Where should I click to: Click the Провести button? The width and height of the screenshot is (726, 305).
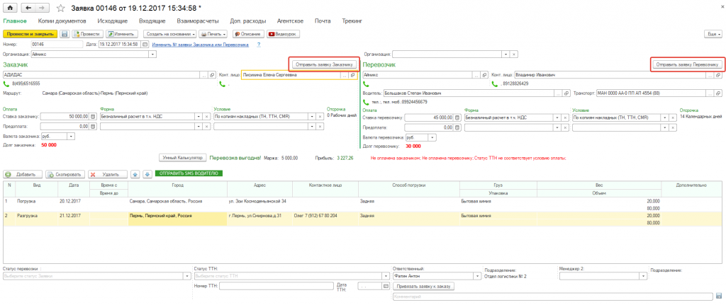(87, 34)
